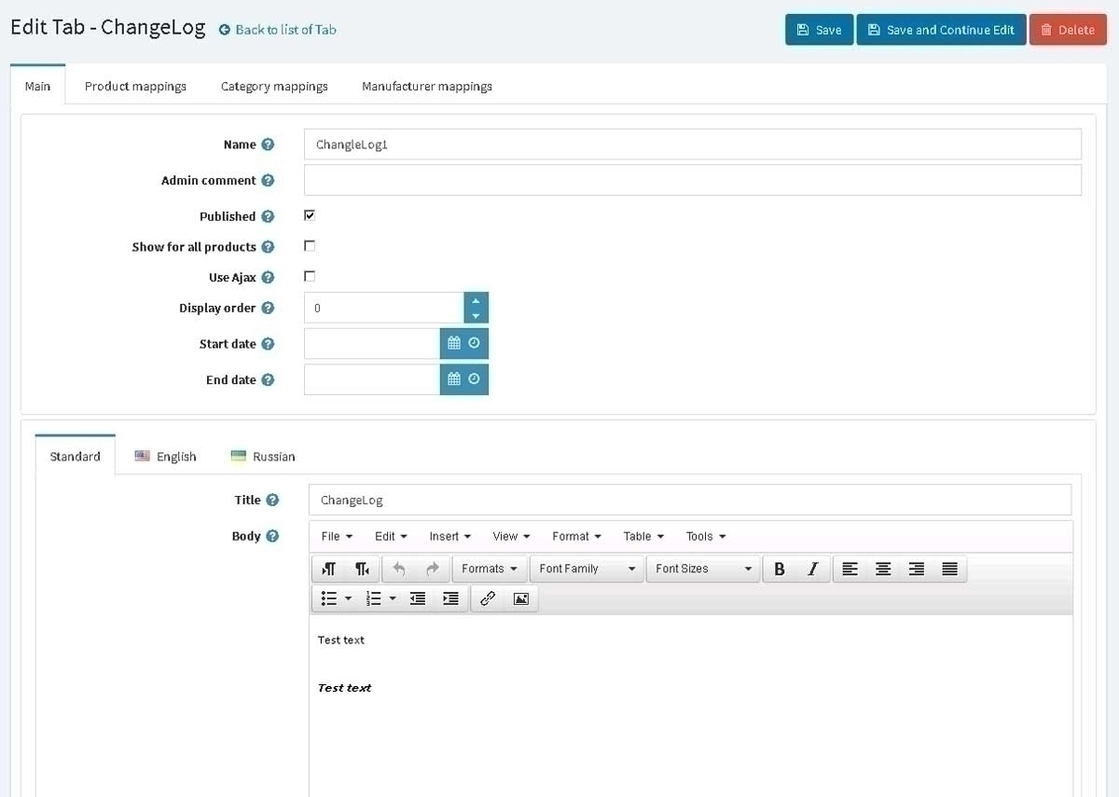Image resolution: width=1119 pixels, height=797 pixels.
Task: Align text left
Action: [x=850, y=569]
